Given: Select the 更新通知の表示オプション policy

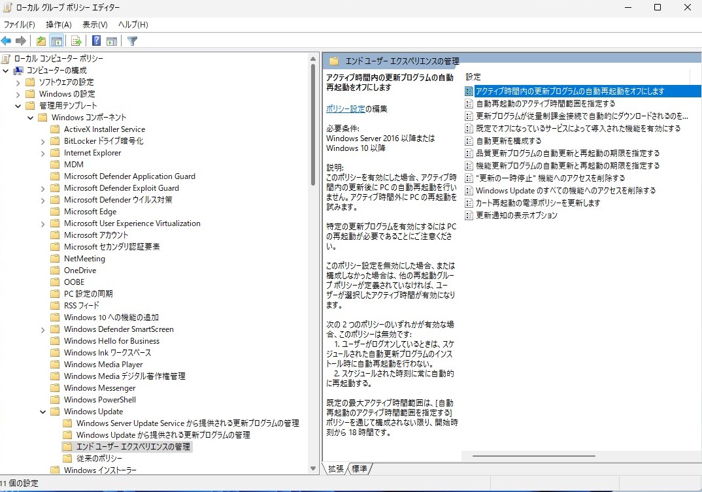Looking at the screenshot, I should (516, 215).
